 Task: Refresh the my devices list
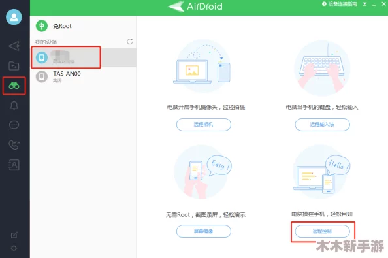[130, 42]
